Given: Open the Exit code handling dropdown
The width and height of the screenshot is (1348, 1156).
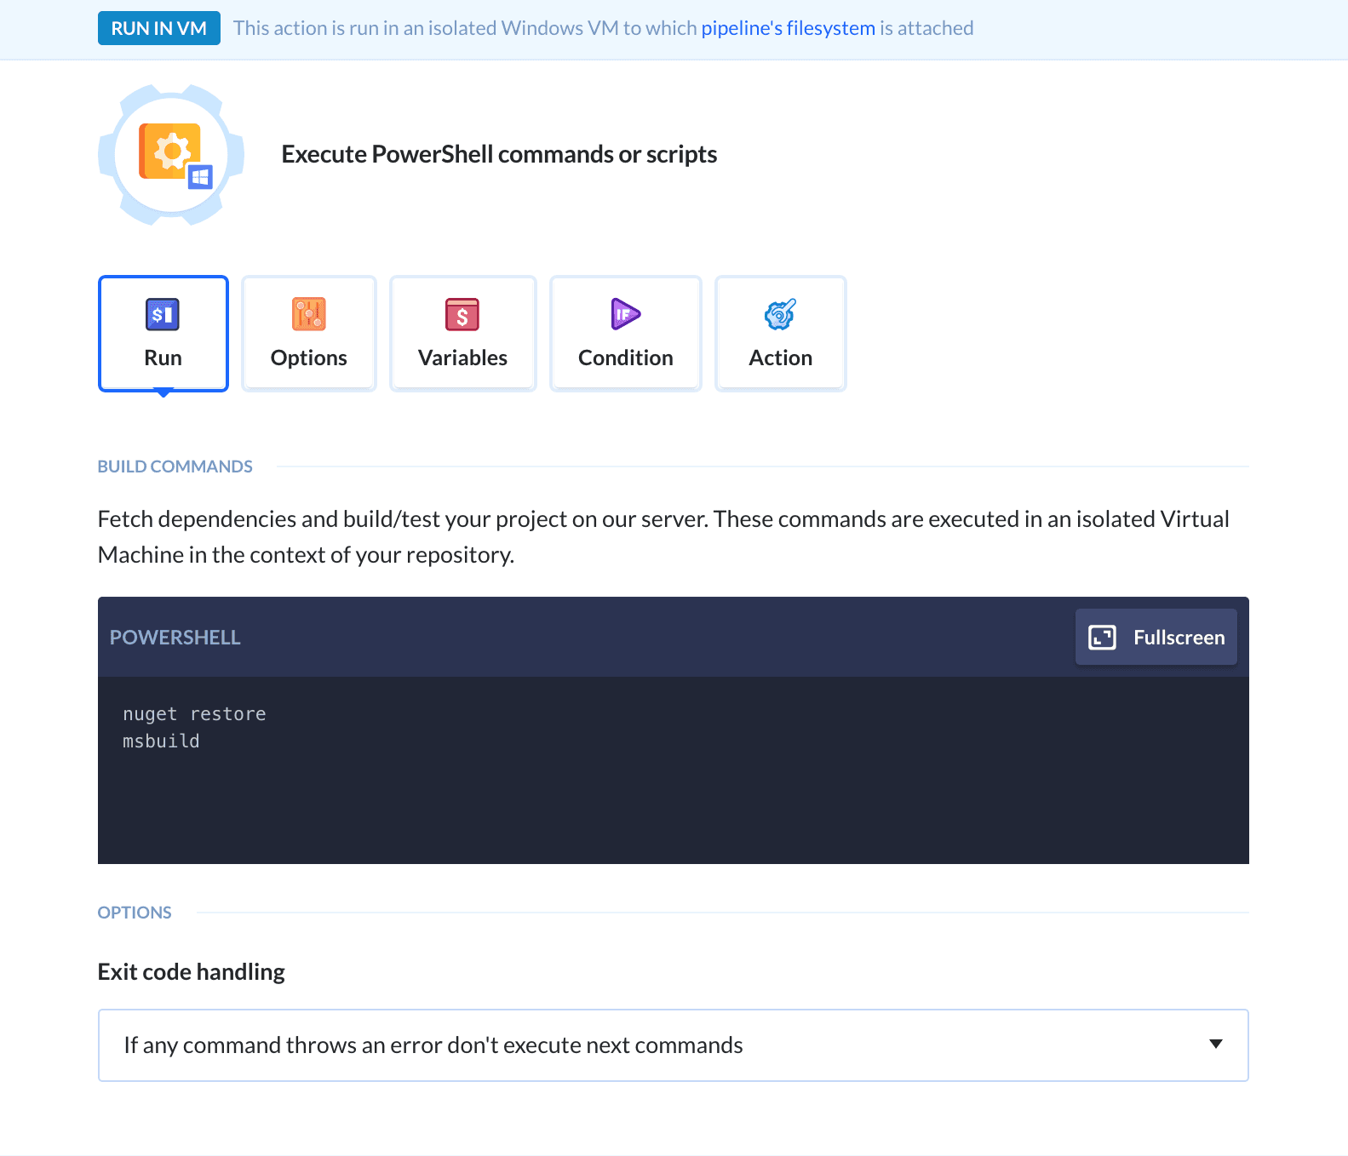Looking at the screenshot, I should tap(673, 1045).
